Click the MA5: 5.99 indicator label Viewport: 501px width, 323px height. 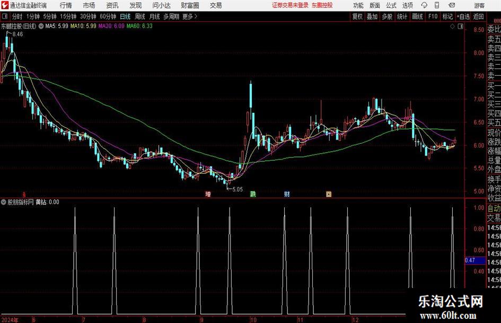57,26
